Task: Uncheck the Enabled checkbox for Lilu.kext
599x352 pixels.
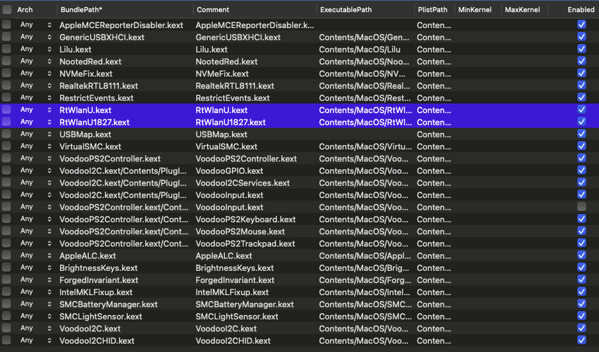Action: click(x=581, y=49)
